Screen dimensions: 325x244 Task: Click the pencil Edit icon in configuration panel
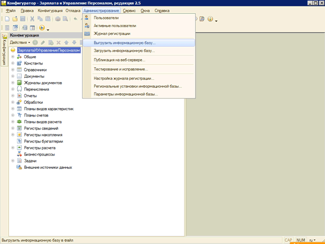tap(43, 42)
